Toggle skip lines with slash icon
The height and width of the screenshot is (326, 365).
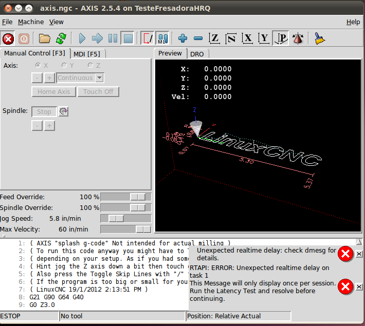click(x=148, y=39)
